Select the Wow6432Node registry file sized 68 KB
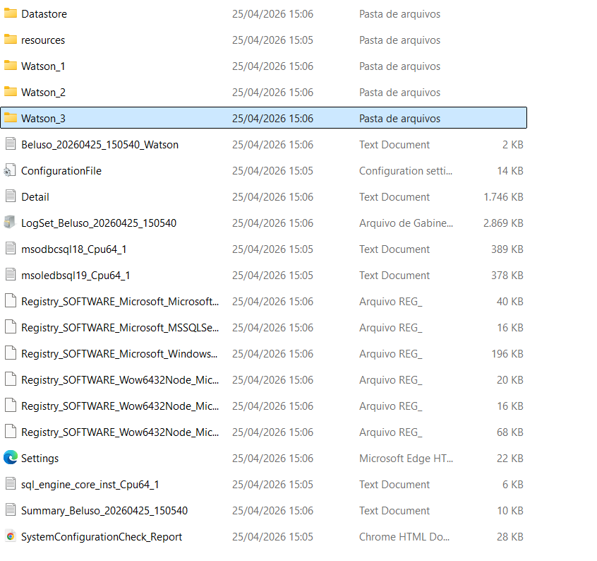Image resolution: width=597 pixels, height=561 pixels. click(120, 432)
